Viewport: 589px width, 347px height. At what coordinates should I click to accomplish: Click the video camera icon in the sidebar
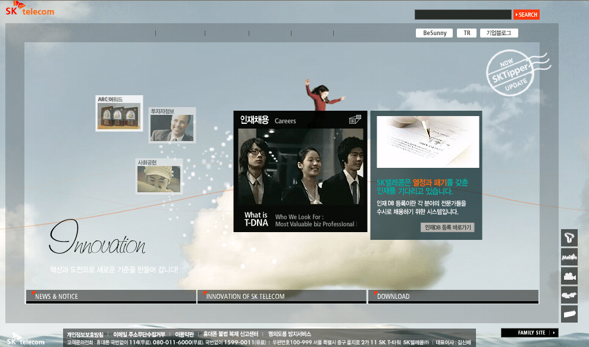[569, 276]
